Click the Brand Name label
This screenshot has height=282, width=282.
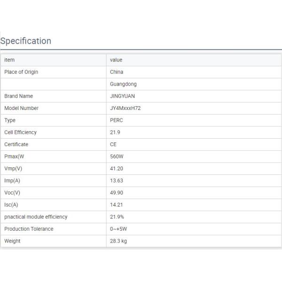(19, 96)
